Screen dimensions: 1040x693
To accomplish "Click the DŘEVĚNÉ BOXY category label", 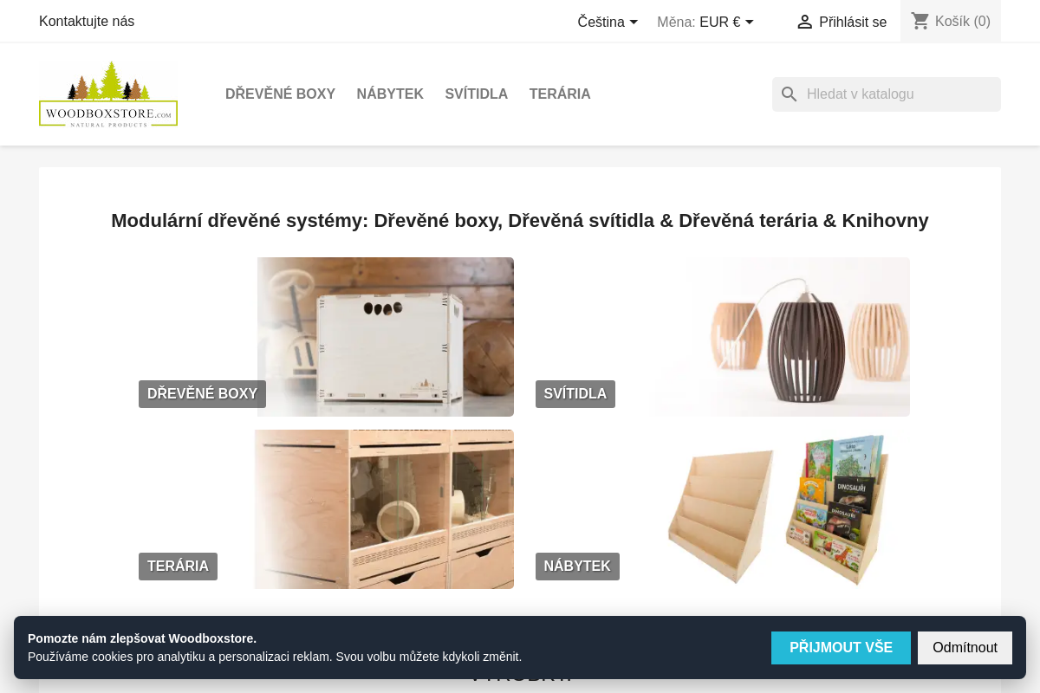I will pos(202,393).
